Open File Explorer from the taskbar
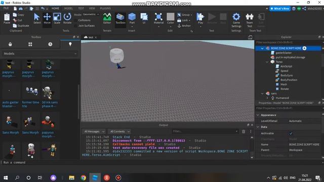This screenshot has height=182, width=324. pyautogui.click(x=71, y=177)
